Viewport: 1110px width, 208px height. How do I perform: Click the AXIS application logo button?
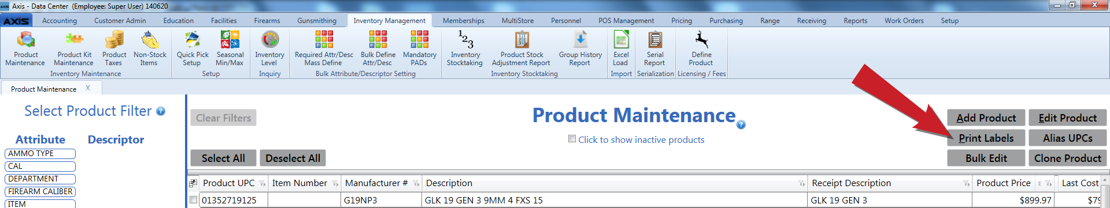point(16,21)
